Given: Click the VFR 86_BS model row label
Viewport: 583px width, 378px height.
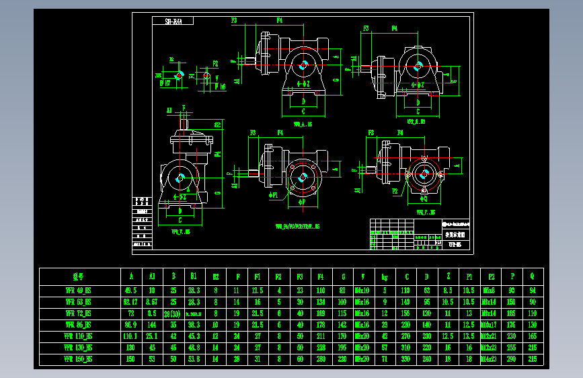Looking at the screenshot, I should pyautogui.click(x=79, y=325).
